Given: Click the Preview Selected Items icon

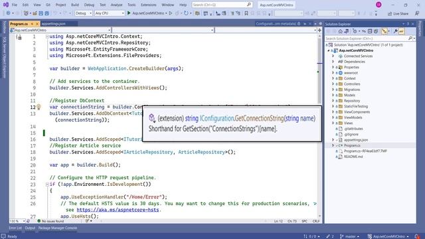Looking at the screenshot, I should point(401,31).
